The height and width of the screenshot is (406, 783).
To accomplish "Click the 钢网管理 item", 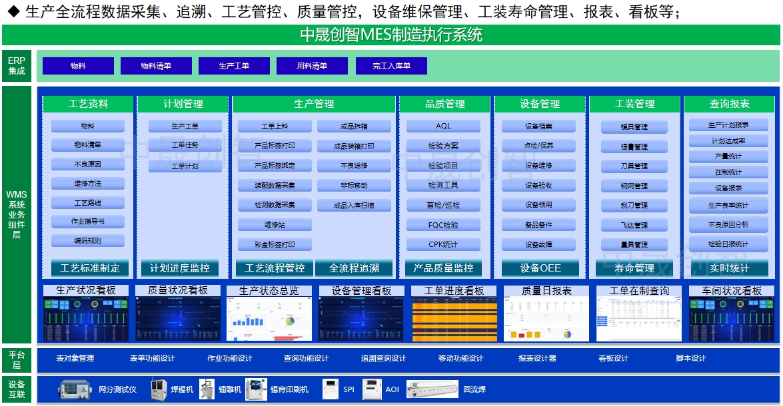I will (634, 186).
